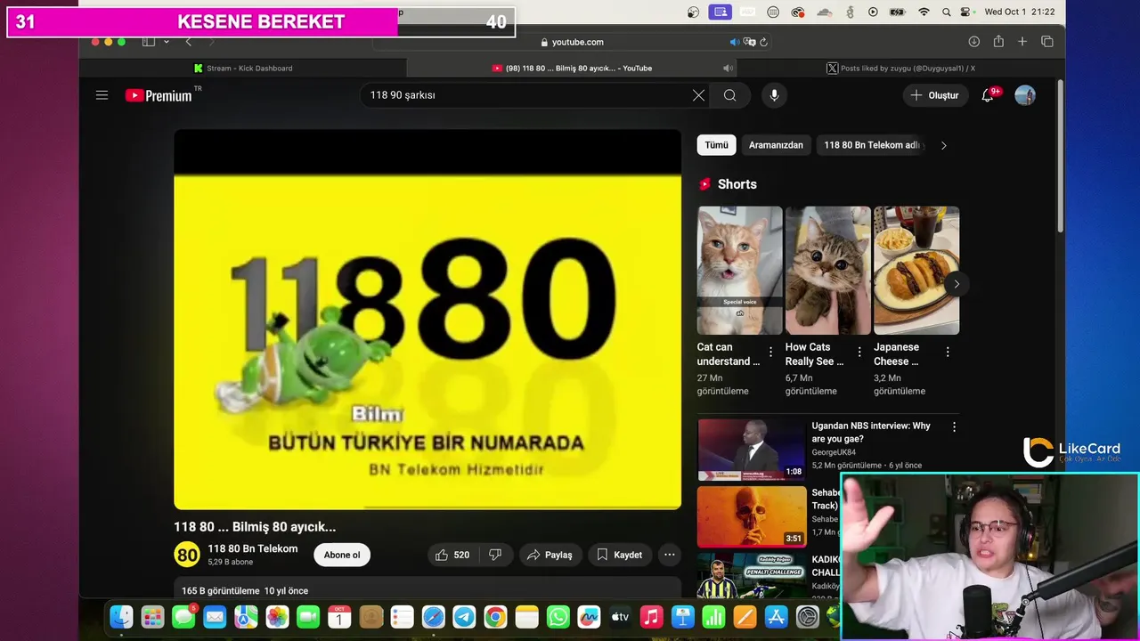Open macOS Control Center in menu bar
This screenshot has height=641, width=1140.
[967, 12]
